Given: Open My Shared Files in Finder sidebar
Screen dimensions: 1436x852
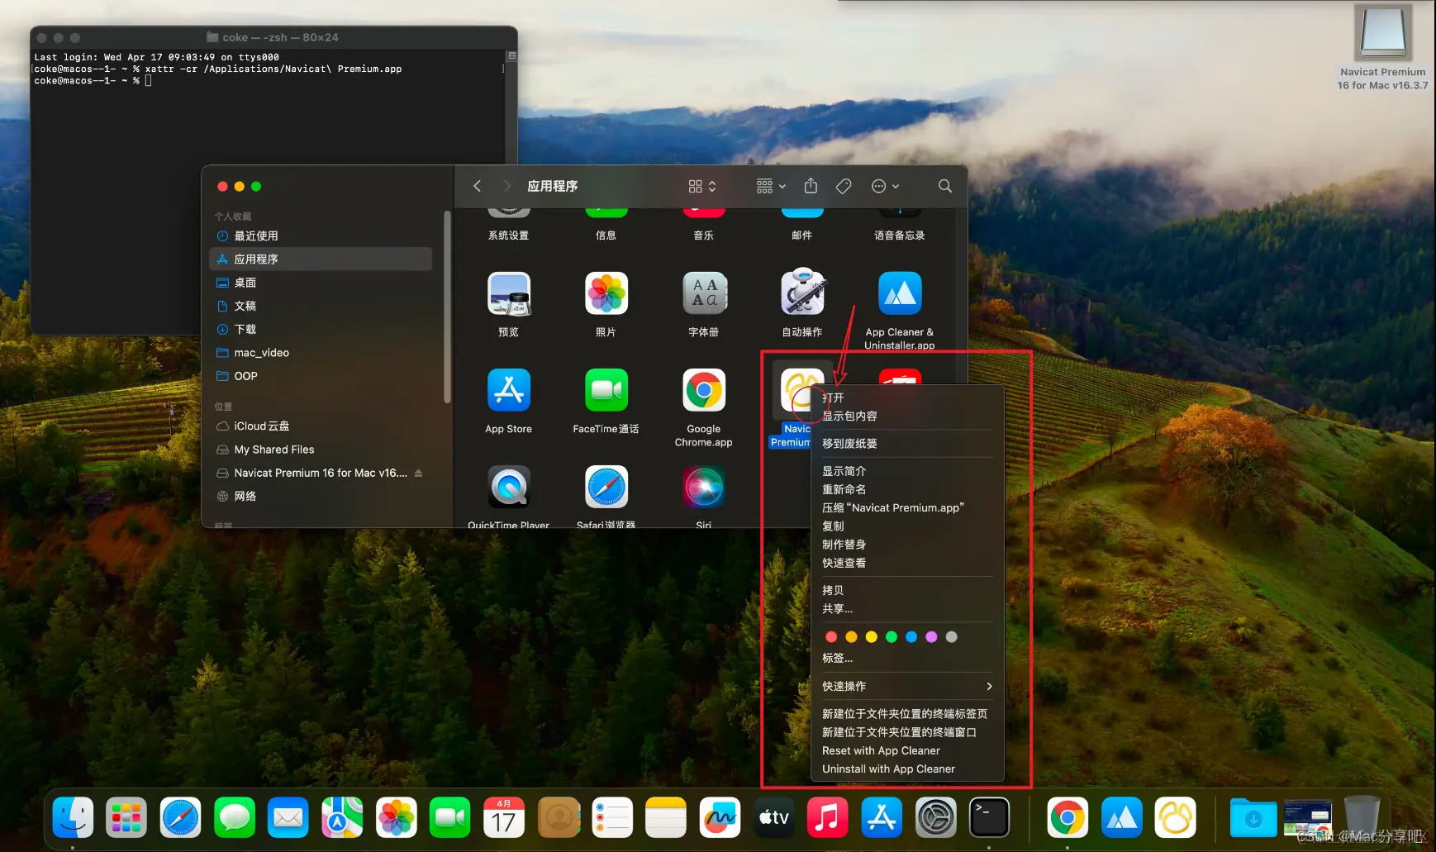Looking at the screenshot, I should pos(321,450).
